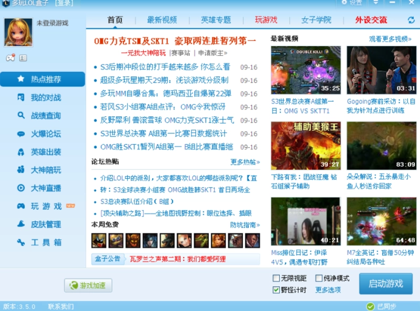The height and width of the screenshot is (311, 420).
Task: Open forum post S3总决赛队伍介绍(B组)
Action: [x=137, y=201]
